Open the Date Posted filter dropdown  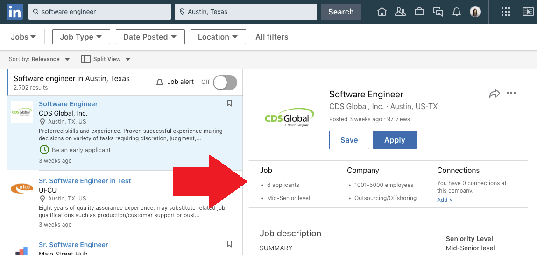click(x=150, y=37)
